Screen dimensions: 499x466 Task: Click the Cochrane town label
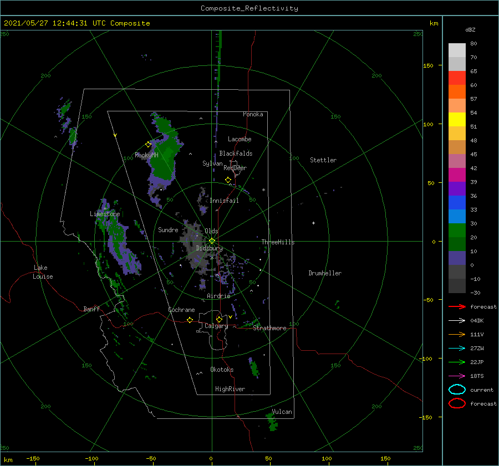181,310
